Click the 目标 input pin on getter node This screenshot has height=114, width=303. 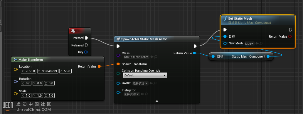(x=213, y=56)
